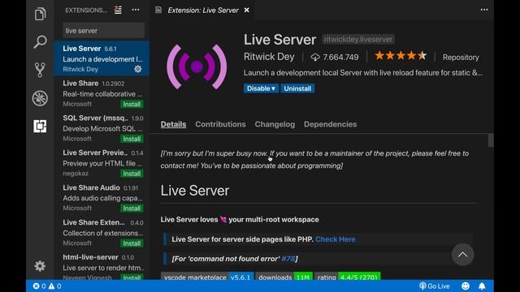The height and width of the screenshot is (292, 520).
Task: Click the details page scrollbar thumb
Action: click(491, 140)
